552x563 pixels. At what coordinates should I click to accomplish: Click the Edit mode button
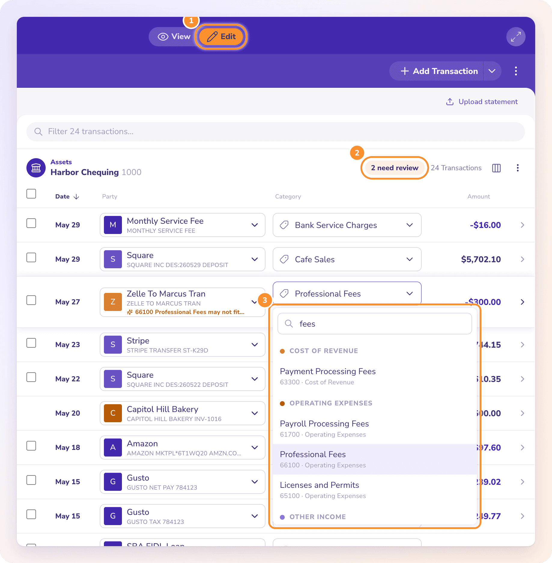tap(221, 37)
